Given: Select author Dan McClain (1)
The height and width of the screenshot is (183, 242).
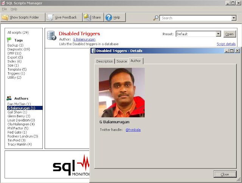Looking at the screenshot, I should coord(19,104).
